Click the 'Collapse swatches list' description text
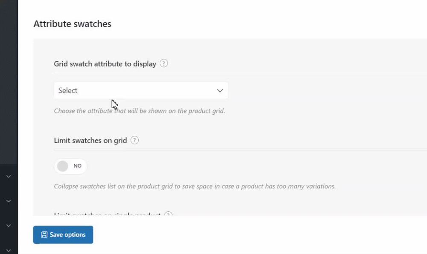 (194, 186)
